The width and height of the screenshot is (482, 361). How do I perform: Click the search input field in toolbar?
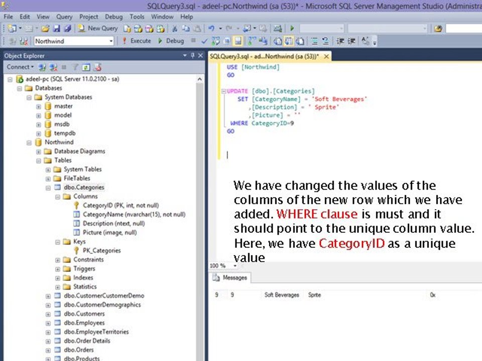click(463, 29)
